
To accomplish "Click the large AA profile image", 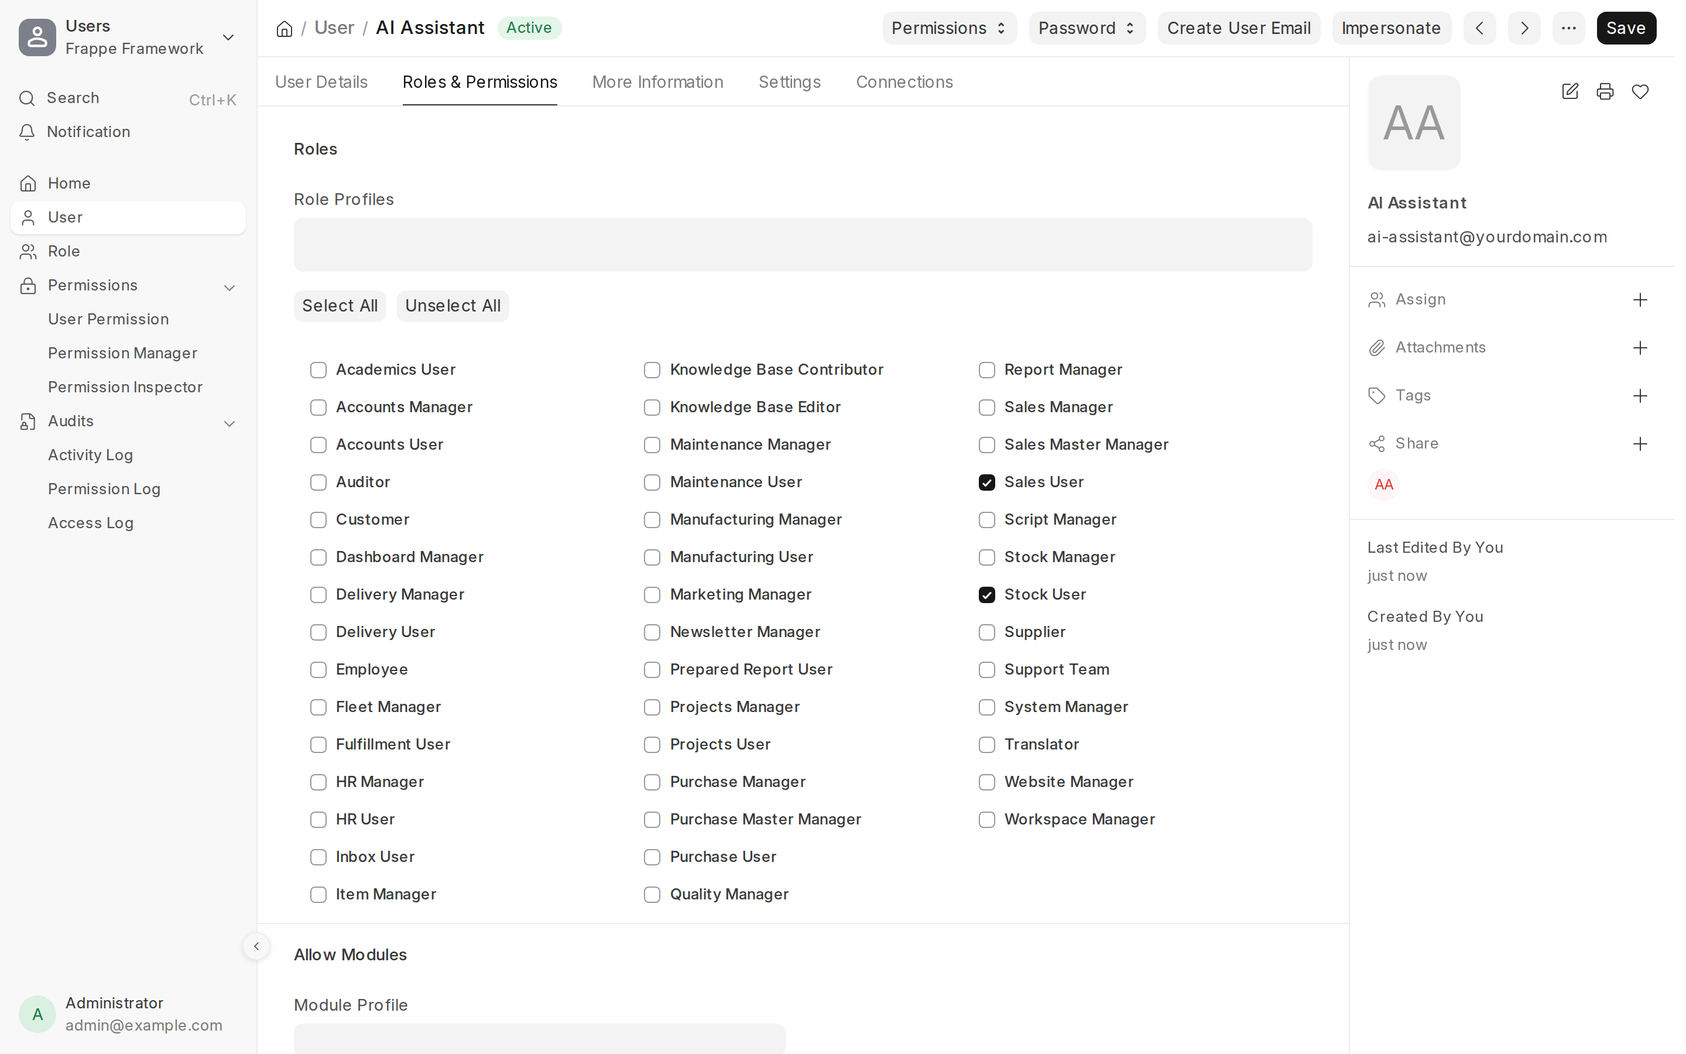I will pos(1414,123).
